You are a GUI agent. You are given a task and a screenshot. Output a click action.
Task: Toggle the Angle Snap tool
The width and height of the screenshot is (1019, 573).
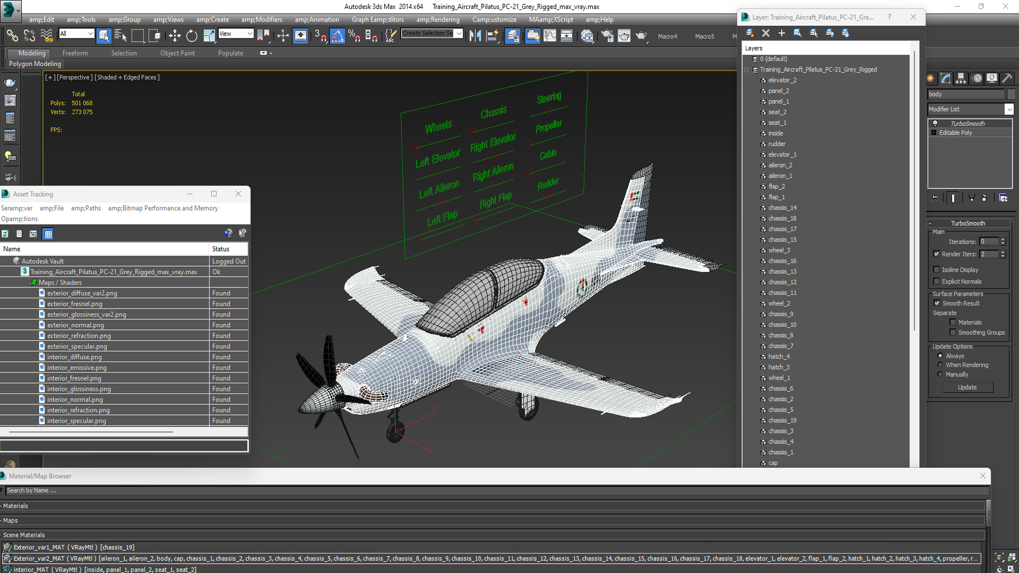337,36
